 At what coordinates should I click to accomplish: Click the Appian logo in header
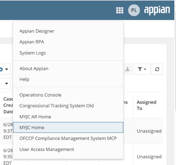(157, 10)
